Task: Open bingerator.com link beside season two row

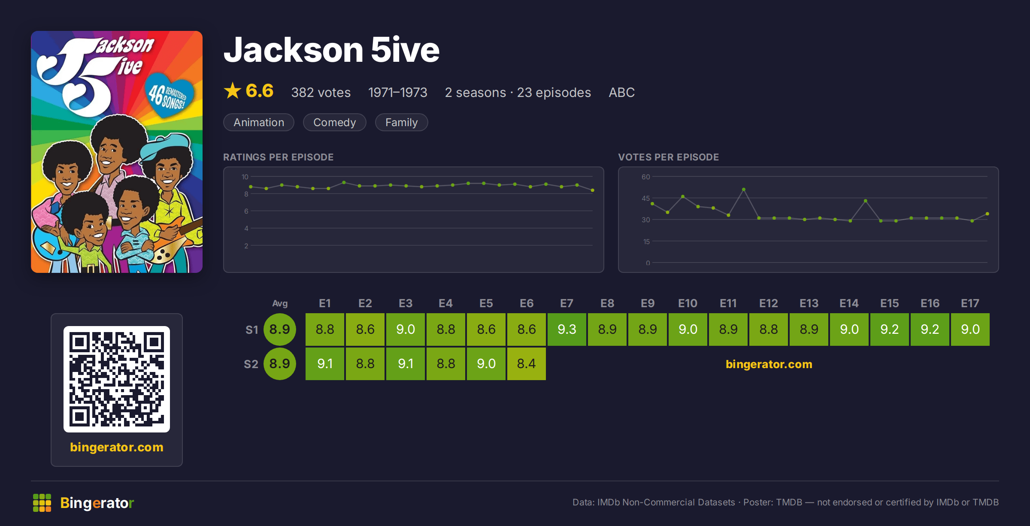Action: click(x=769, y=364)
